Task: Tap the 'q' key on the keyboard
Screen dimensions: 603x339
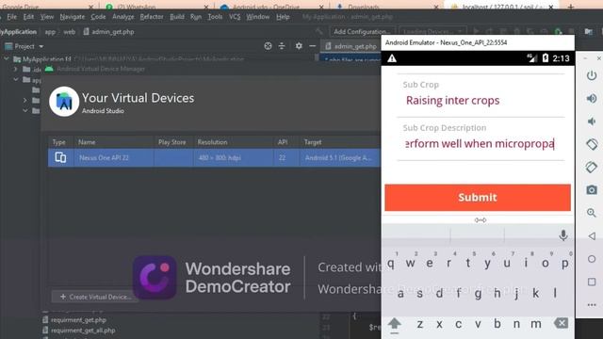Action: click(x=391, y=264)
